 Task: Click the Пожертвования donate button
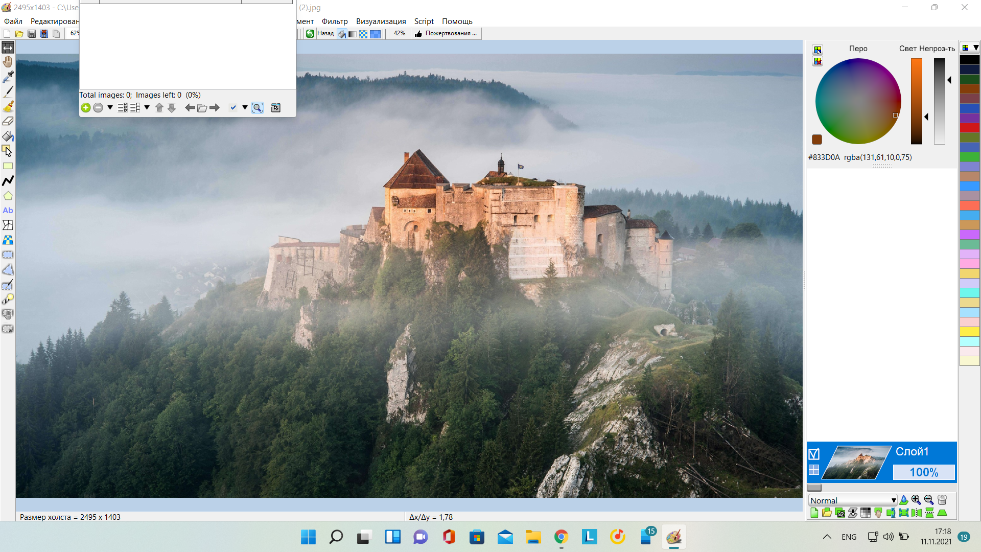(x=446, y=34)
